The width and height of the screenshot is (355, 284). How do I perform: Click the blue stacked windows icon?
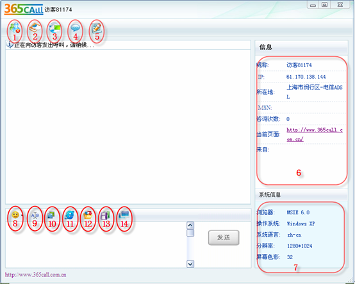pyautogui.click(x=124, y=215)
